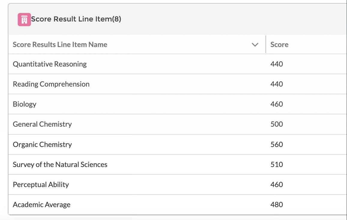Click the Biology score of 460
This screenshot has width=347, height=220.
tap(277, 104)
